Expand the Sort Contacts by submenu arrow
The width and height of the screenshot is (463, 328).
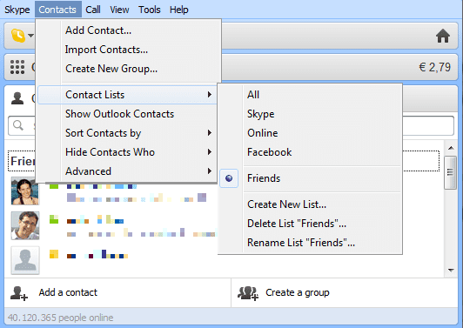(210, 133)
